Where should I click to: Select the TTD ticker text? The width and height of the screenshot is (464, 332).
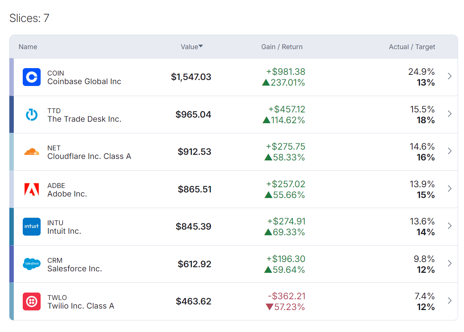(54, 111)
